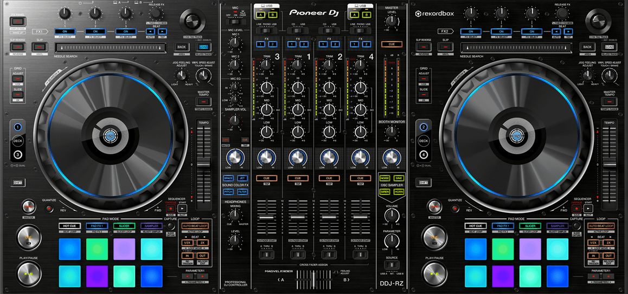Viewport: 628px width, 294px height.
Task: Click the left deck BEAT left arrow
Action: pyautogui.click(x=151, y=31)
